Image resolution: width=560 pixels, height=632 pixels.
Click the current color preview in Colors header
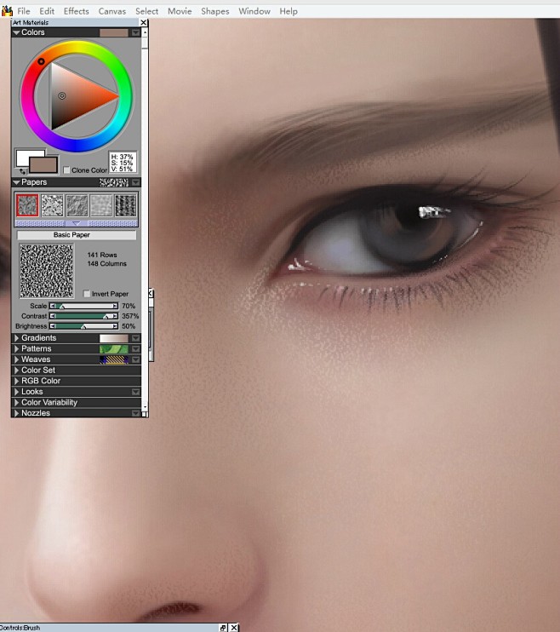(114, 32)
